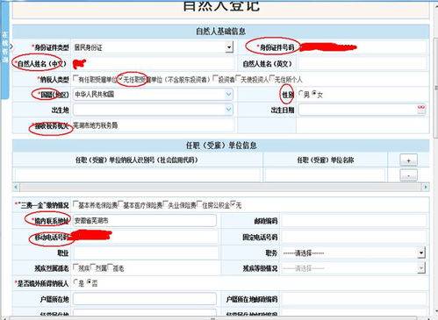Click the 移动电话号码 input field
438x320 pixels.
pyautogui.click(x=146, y=237)
